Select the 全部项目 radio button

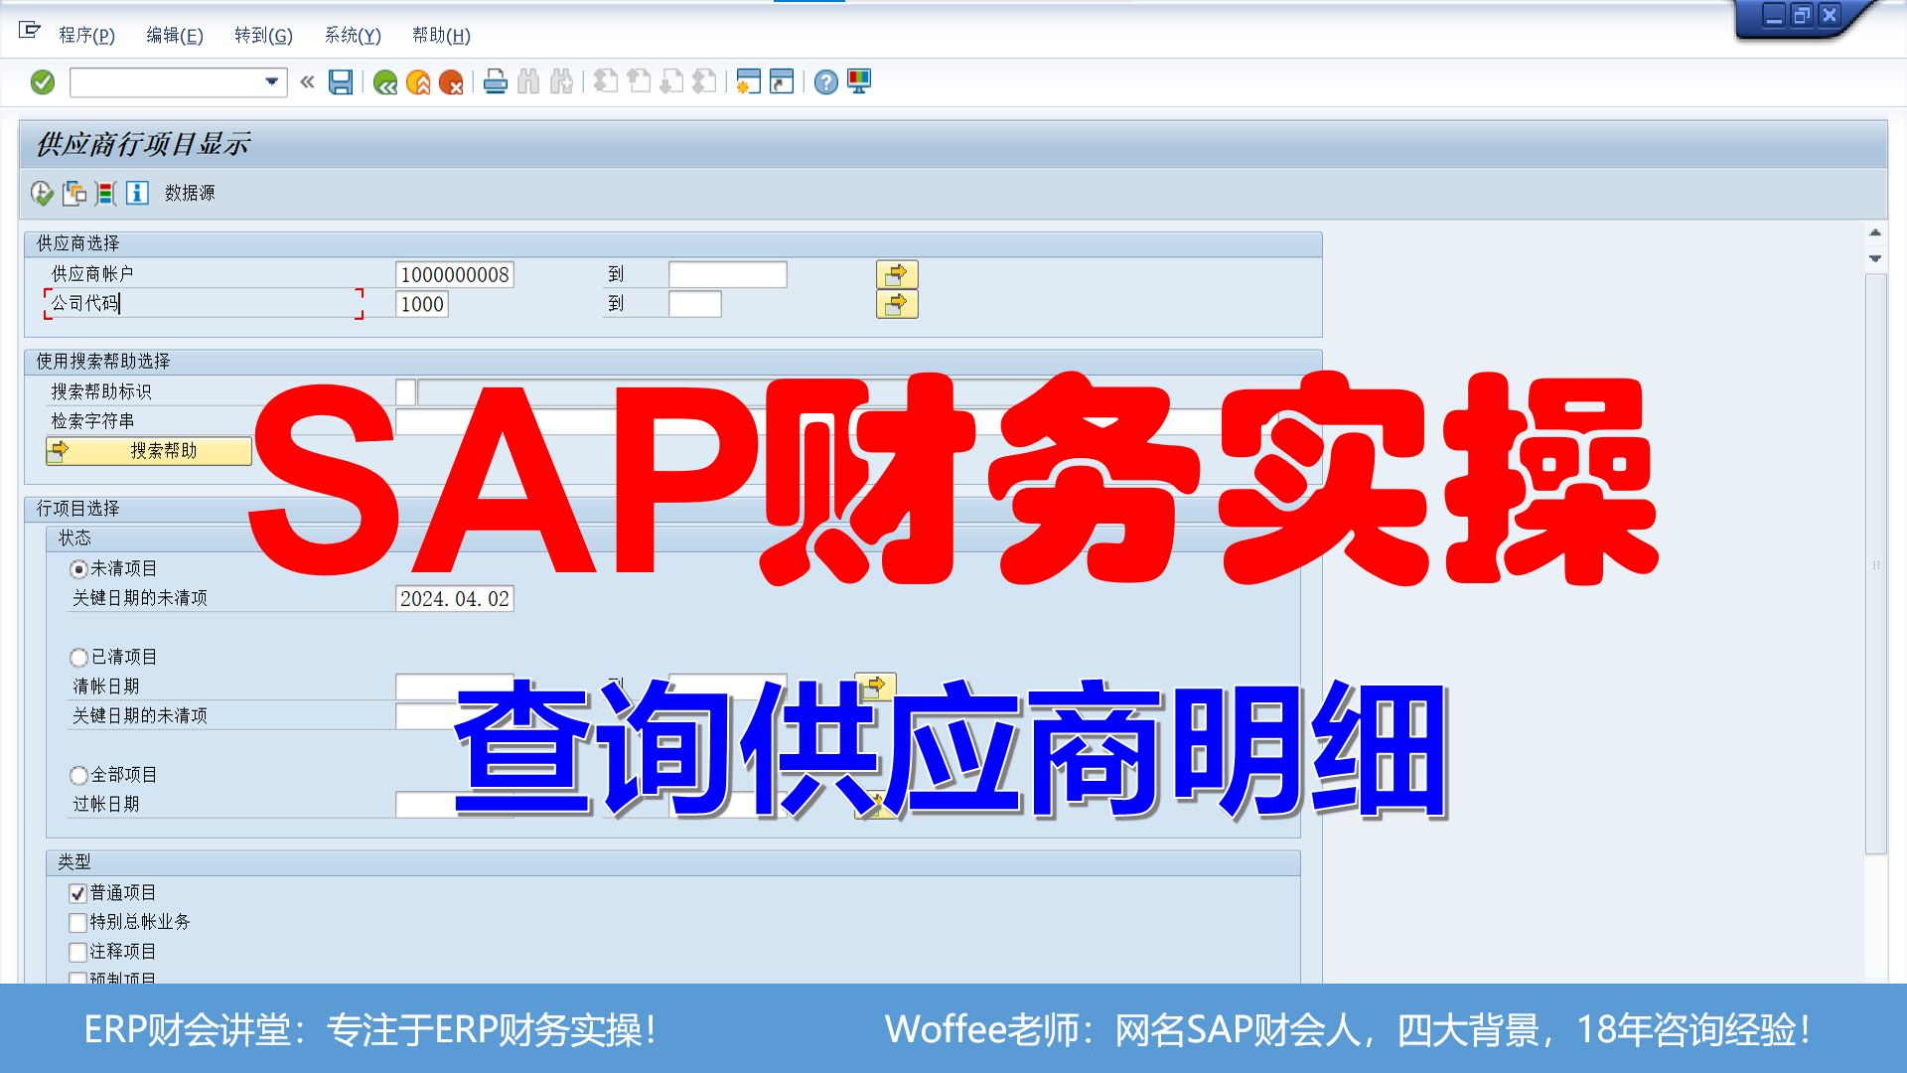coord(78,775)
